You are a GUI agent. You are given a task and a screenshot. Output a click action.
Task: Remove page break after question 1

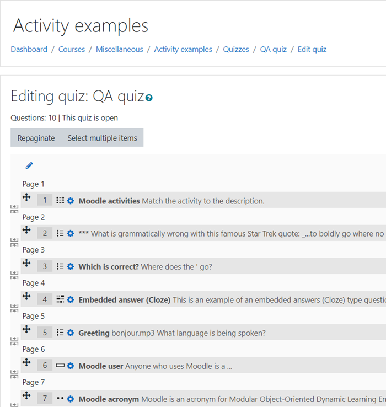tap(14, 209)
